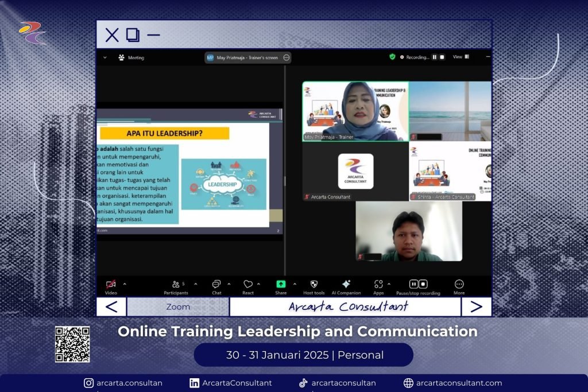This screenshot has height=392, width=588.
Task: Stop recording using the top bar stop button
Action: click(x=442, y=57)
